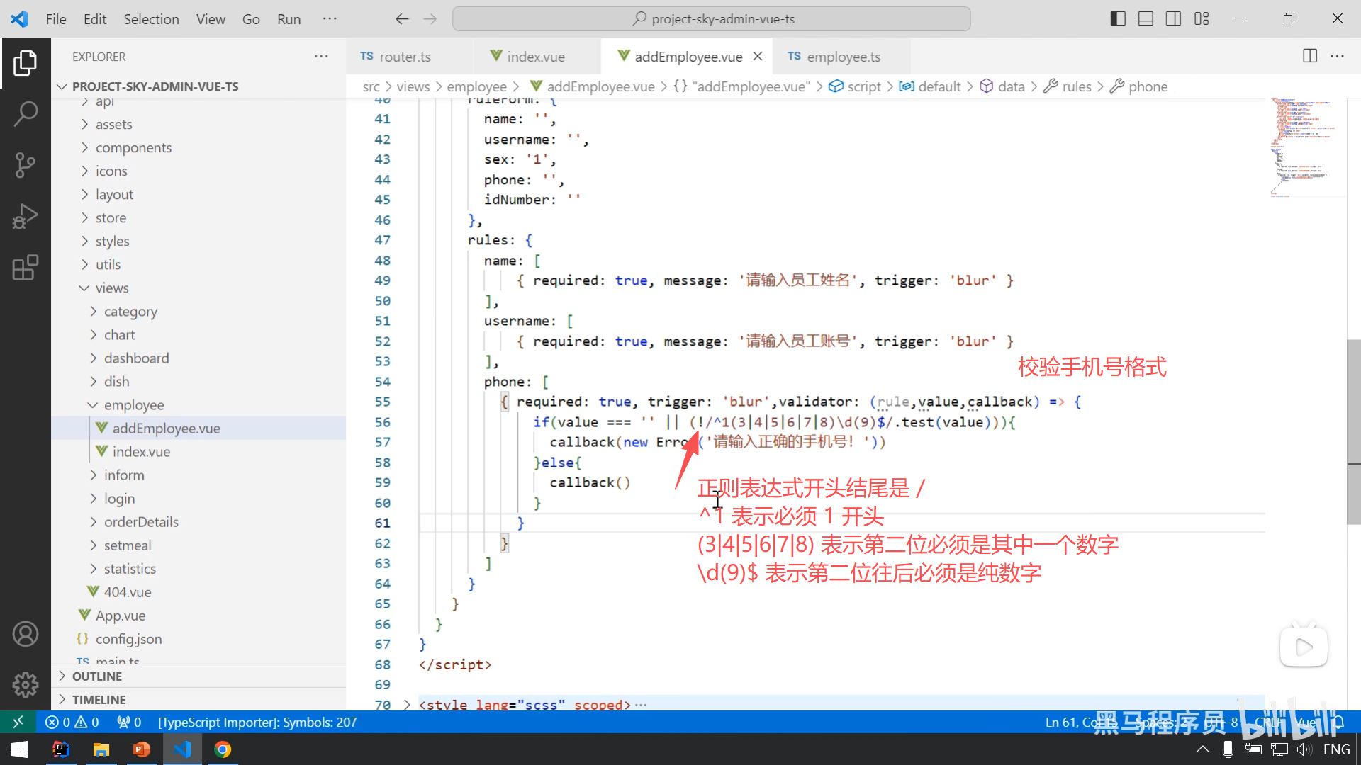Open the Extensions view
The height and width of the screenshot is (765, 1361).
[26, 268]
